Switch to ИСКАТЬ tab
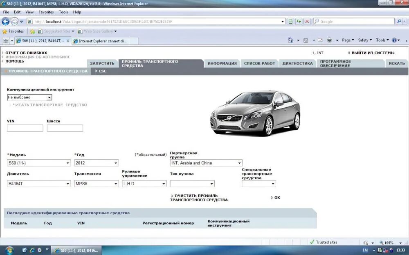409x255 pixels. (x=396, y=64)
